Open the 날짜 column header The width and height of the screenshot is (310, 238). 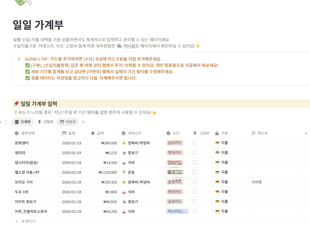[69, 133]
